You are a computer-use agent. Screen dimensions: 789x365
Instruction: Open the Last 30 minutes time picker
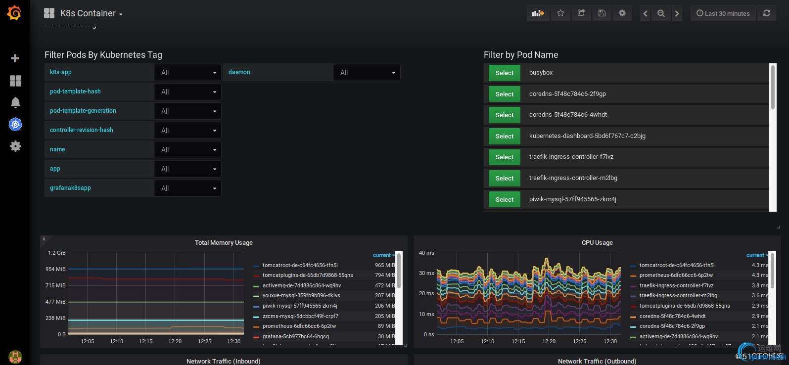click(x=723, y=13)
